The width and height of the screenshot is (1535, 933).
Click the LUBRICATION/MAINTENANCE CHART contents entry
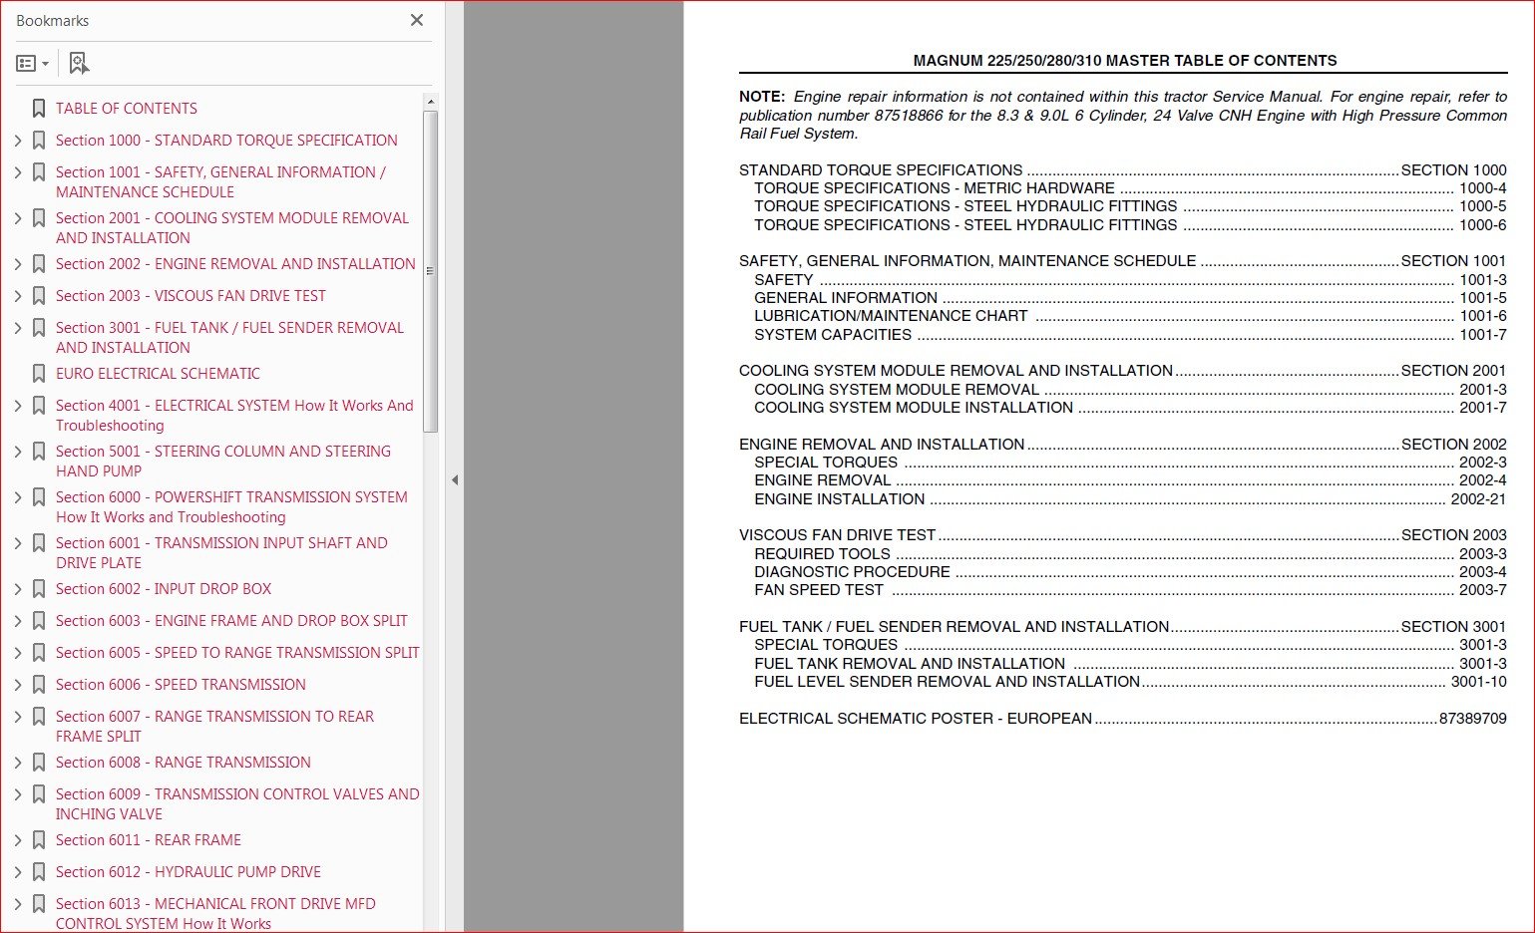[1130, 316]
